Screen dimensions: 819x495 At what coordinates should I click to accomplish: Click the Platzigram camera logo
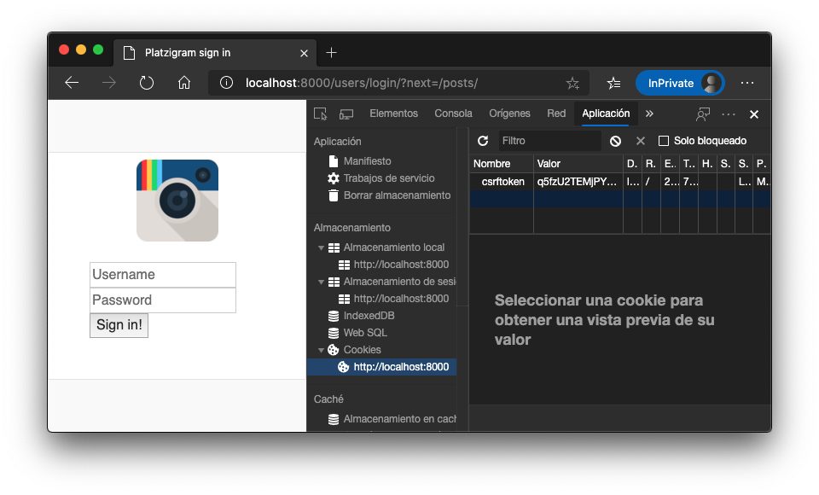pos(177,201)
